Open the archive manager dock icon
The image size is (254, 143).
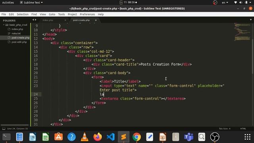(x=175, y=137)
